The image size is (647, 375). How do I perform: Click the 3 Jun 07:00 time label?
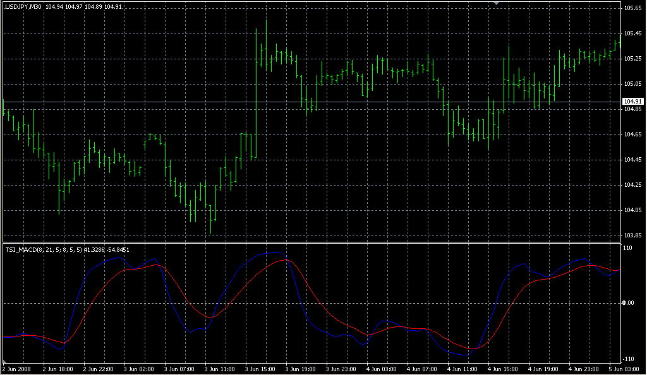tap(181, 369)
